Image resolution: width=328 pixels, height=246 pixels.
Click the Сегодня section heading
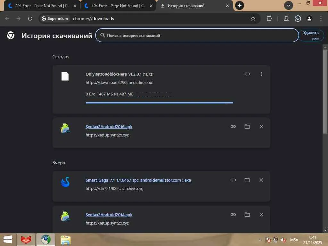pos(61,57)
